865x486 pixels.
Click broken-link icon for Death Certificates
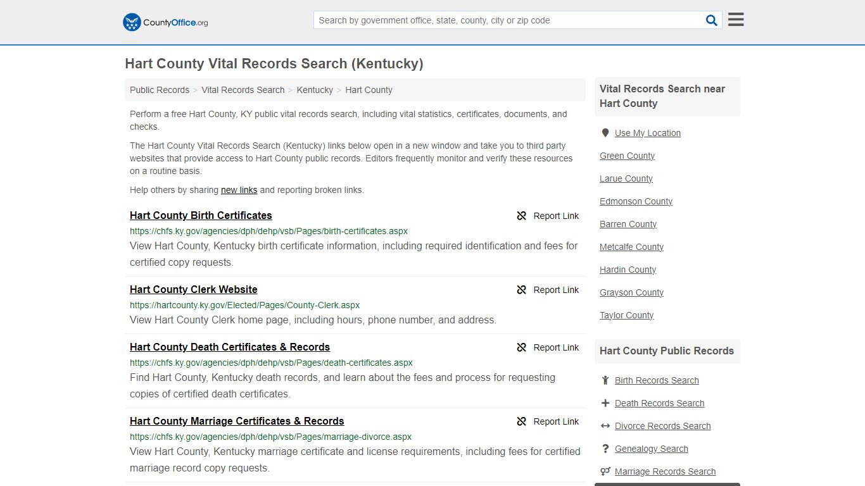522,347
